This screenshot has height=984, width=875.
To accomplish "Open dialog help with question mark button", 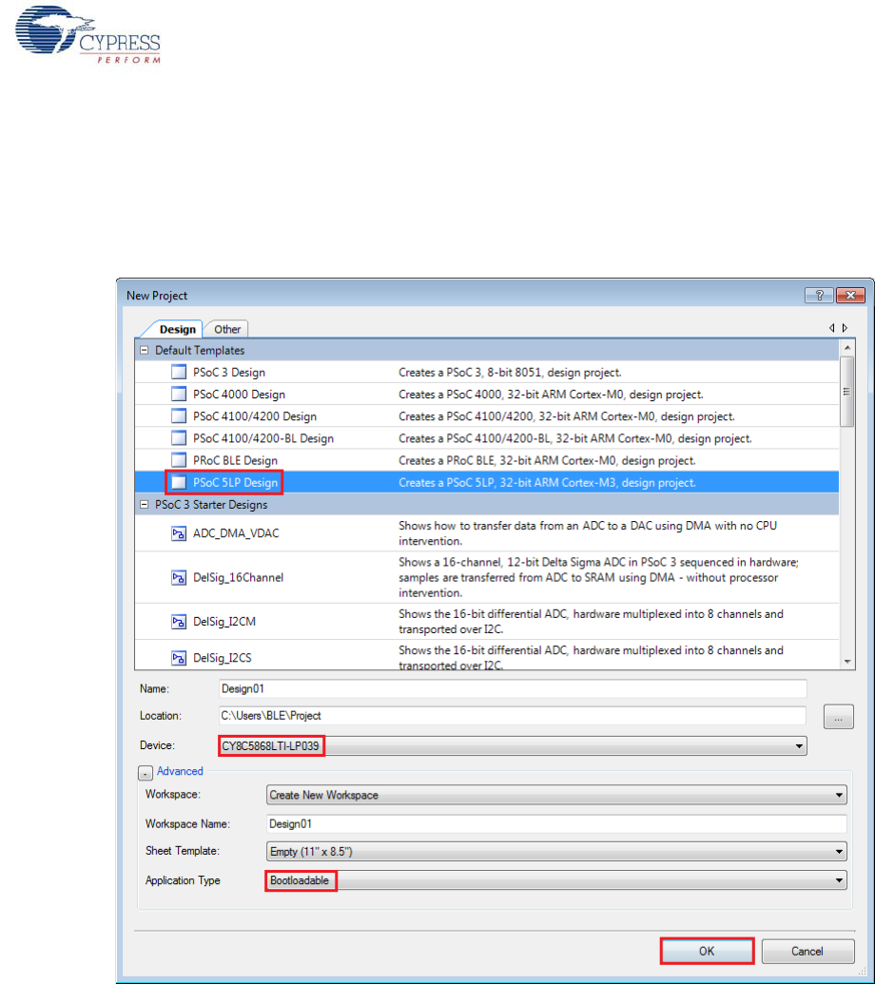I will [819, 295].
